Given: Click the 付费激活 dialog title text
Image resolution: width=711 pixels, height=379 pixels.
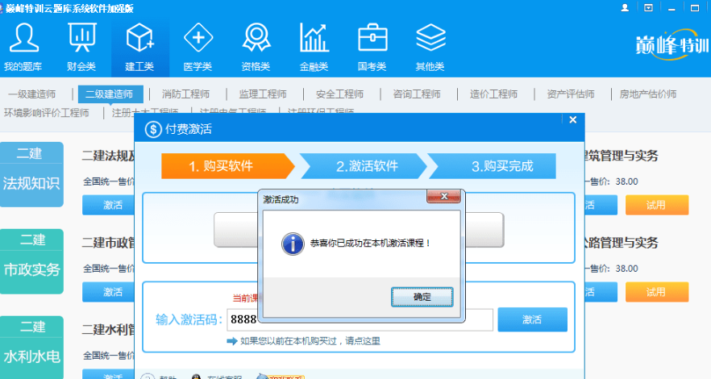Looking at the screenshot, I should click(x=189, y=130).
